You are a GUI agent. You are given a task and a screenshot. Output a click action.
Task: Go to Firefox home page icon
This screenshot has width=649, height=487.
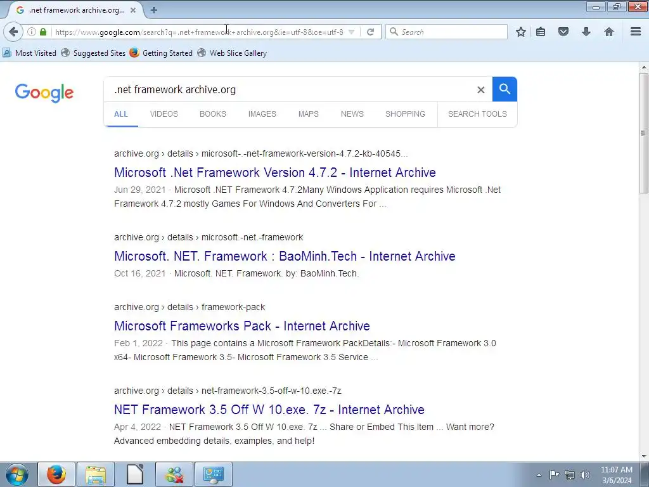[609, 32]
